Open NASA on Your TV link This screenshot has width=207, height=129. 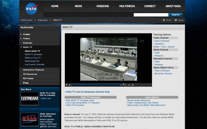pyautogui.click(x=33, y=58)
